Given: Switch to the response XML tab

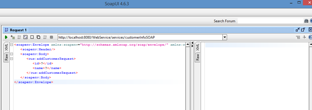Looking at the screenshot, I should tap(198, 47).
